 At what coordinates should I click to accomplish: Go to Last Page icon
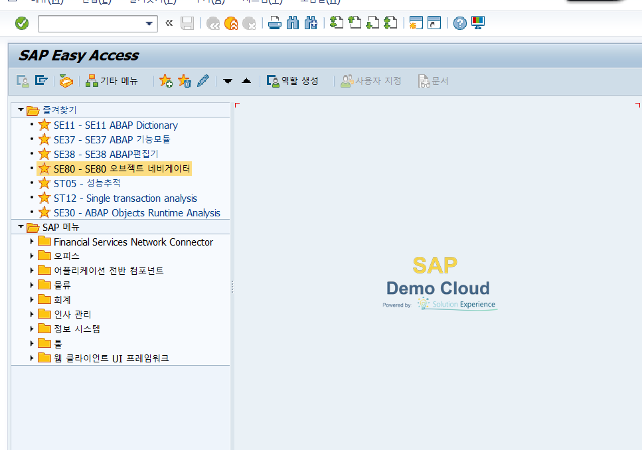pos(390,23)
